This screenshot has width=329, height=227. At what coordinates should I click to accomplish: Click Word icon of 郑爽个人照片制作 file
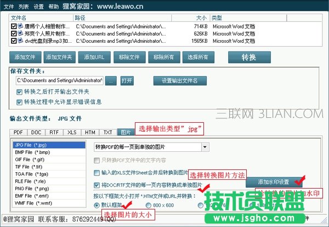[20, 33]
